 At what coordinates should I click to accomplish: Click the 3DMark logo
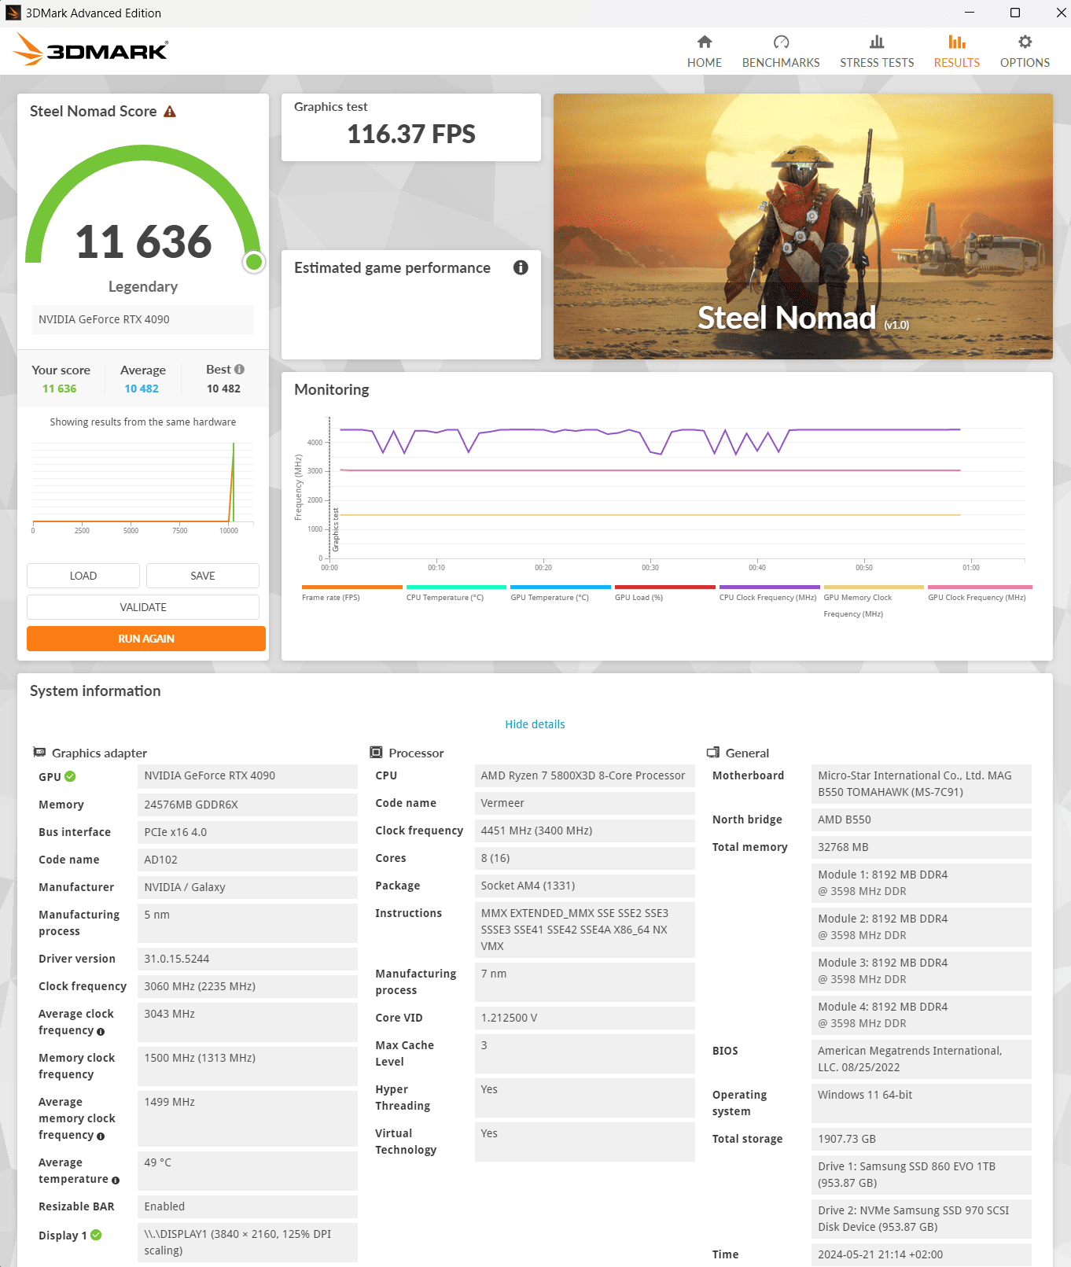[x=91, y=50]
